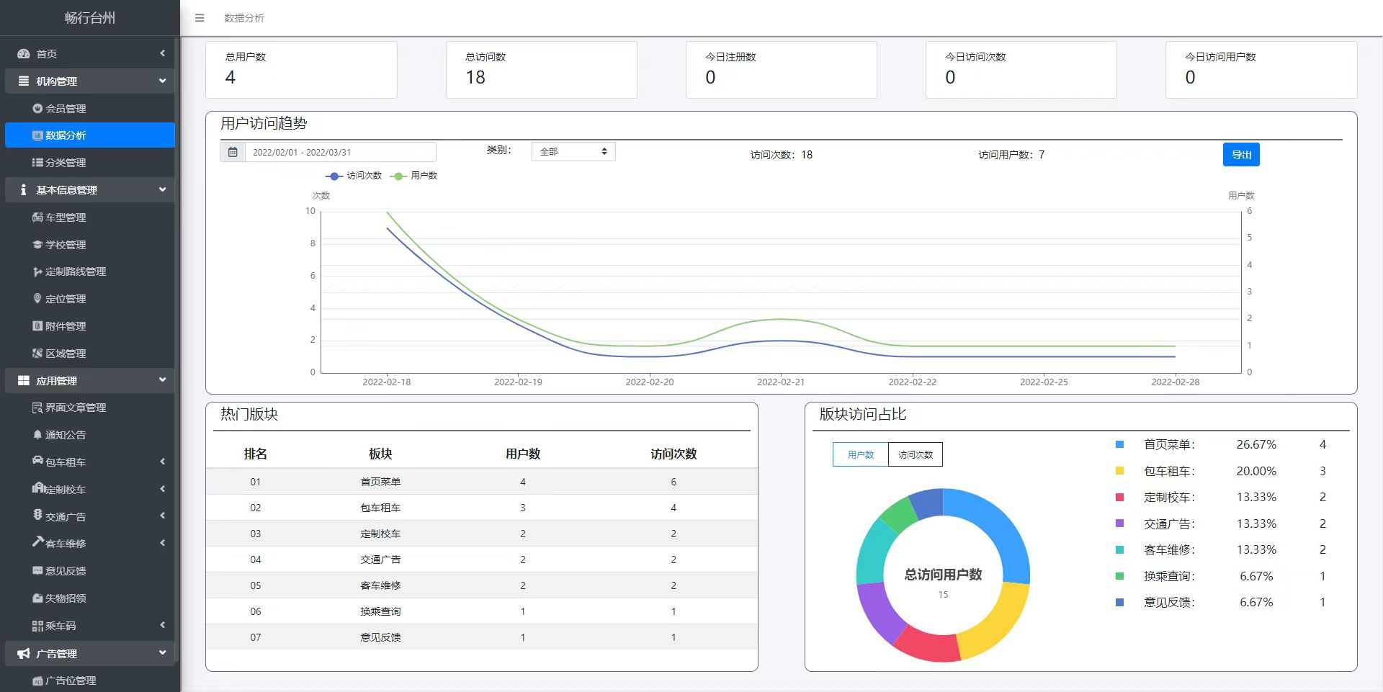The height and width of the screenshot is (692, 1383).
Task: Click the 广告管理 megaphone icon
Action: pyautogui.click(x=24, y=654)
